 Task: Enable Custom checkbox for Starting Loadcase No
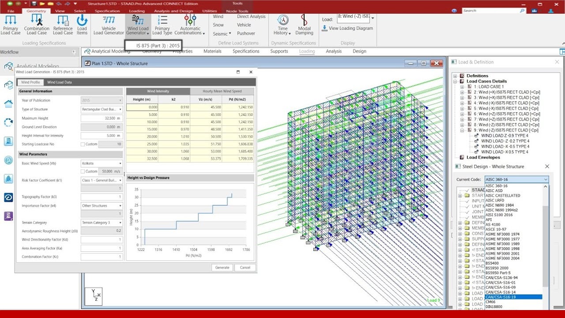[x=83, y=144]
